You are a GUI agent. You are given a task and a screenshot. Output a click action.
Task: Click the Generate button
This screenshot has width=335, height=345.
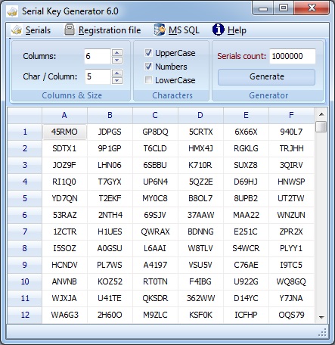coord(266,77)
